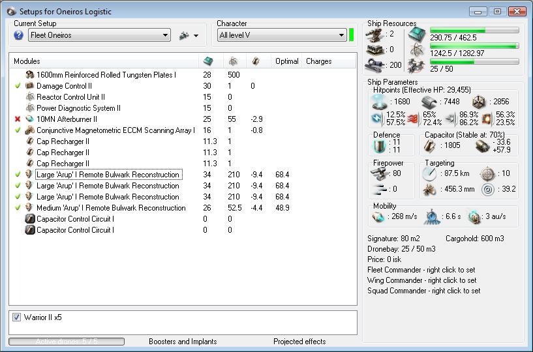Click the blue help question mark icon
Image resolution: width=533 pixels, height=352 pixels.
[19, 35]
